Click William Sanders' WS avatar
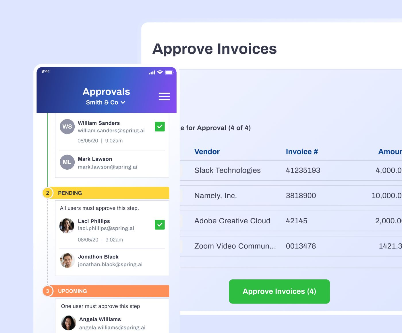402x333 pixels. click(x=67, y=127)
